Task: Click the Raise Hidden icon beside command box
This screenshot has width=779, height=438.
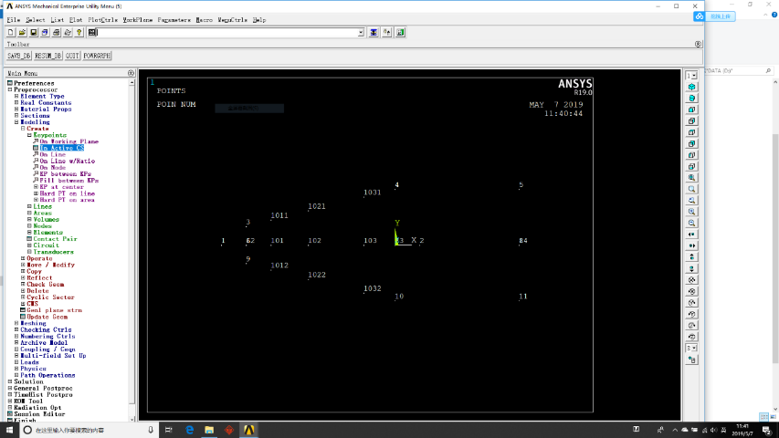Action: (x=374, y=32)
